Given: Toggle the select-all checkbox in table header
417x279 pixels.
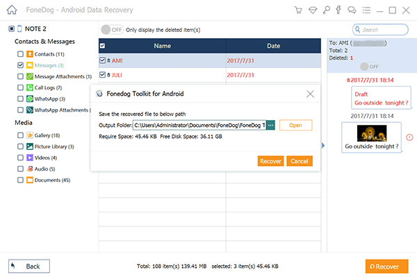Looking at the screenshot, I should [x=102, y=46].
